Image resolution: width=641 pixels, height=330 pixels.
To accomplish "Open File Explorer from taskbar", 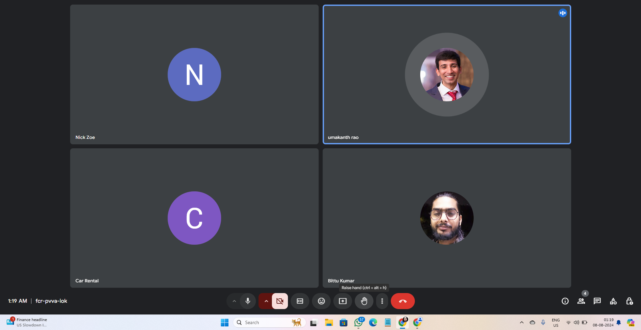I will pyautogui.click(x=329, y=322).
